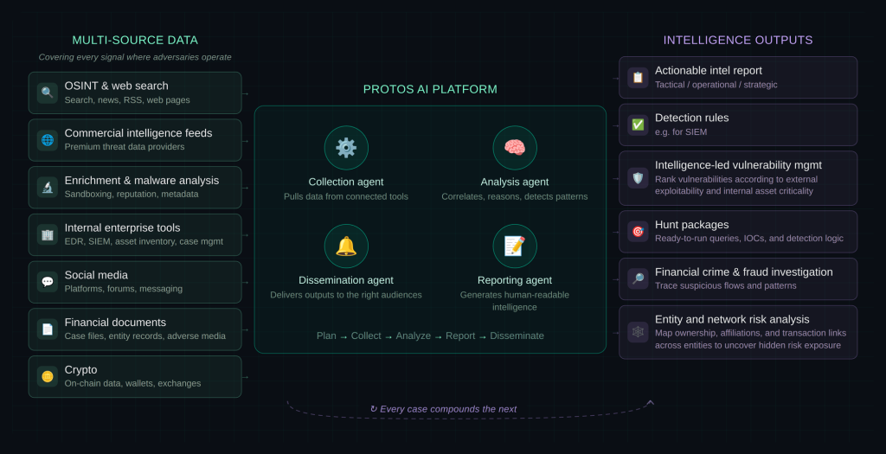Click 'Premium threat data providers' description
Viewport: 886px width, 454px height.
click(125, 147)
